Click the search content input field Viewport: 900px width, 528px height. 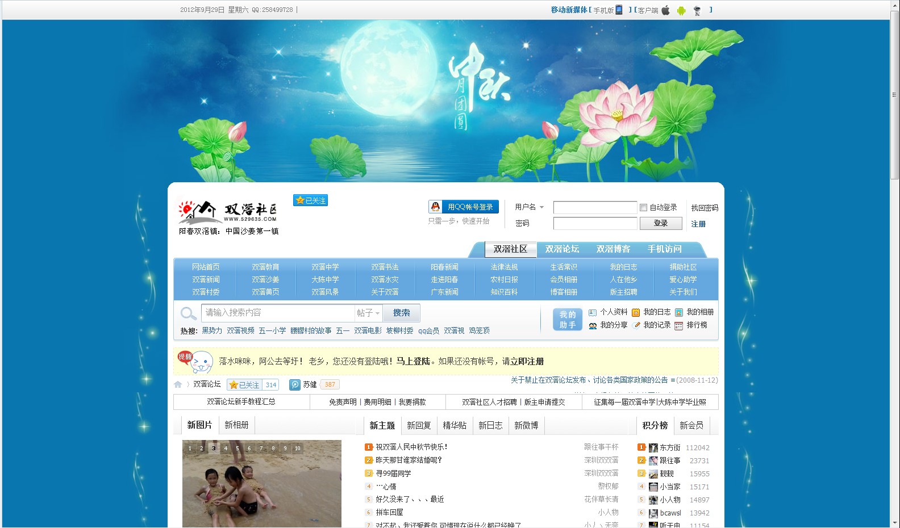278,313
